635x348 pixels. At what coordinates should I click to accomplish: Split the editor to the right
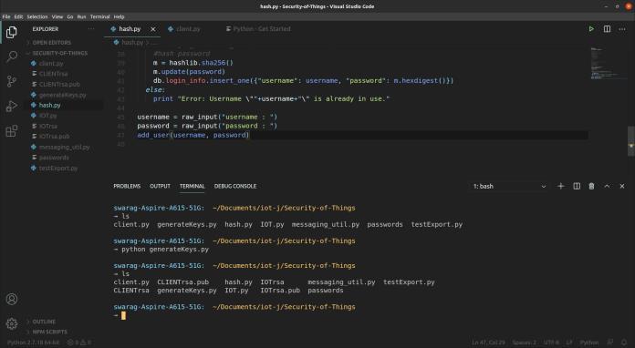click(607, 29)
